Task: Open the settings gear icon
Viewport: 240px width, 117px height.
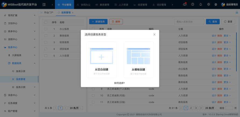Action: (208, 4)
